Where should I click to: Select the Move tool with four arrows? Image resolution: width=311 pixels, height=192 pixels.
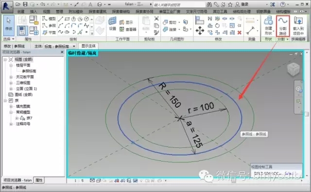pos(200,31)
